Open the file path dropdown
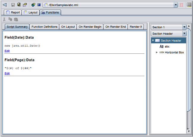 176,5
